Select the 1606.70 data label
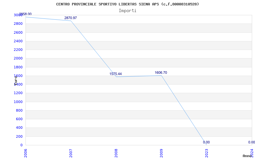 coord(161,73)
